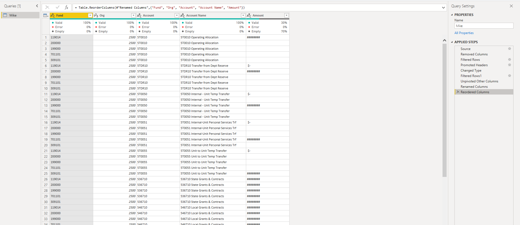Close the Query Settings pane
Viewport: 520px width, 225px height.
click(x=511, y=6)
